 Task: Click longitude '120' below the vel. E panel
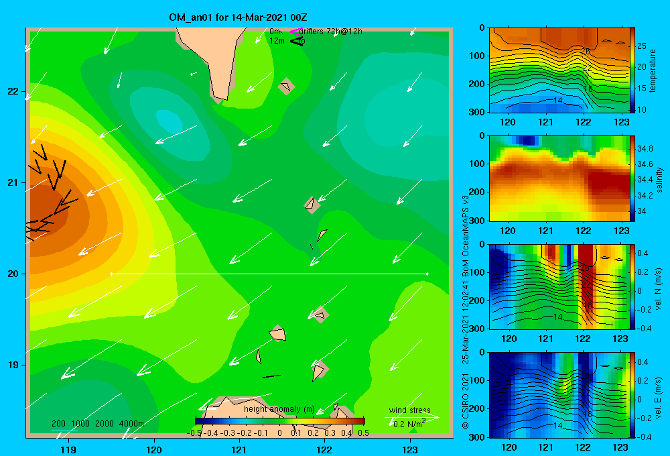[x=509, y=447]
